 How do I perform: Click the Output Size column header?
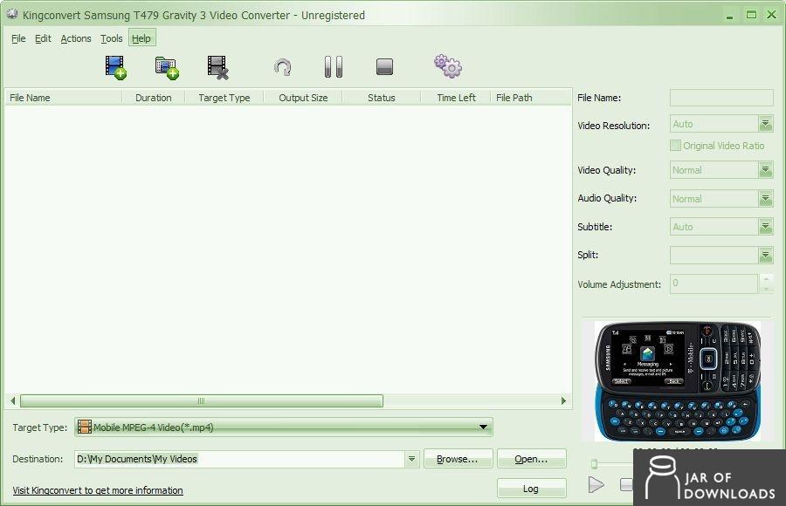(303, 98)
